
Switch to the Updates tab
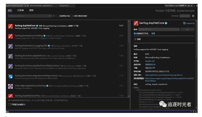(x=31, y=10)
